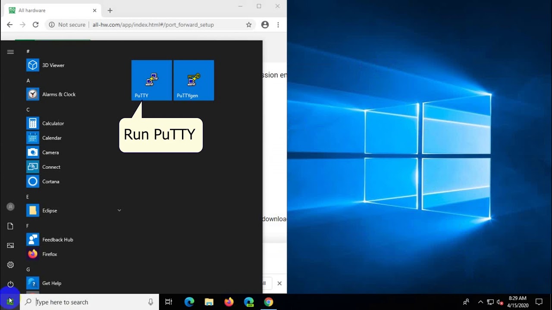Open Firefox from the Start menu
Image resolution: width=552 pixels, height=310 pixels.
click(49, 254)
